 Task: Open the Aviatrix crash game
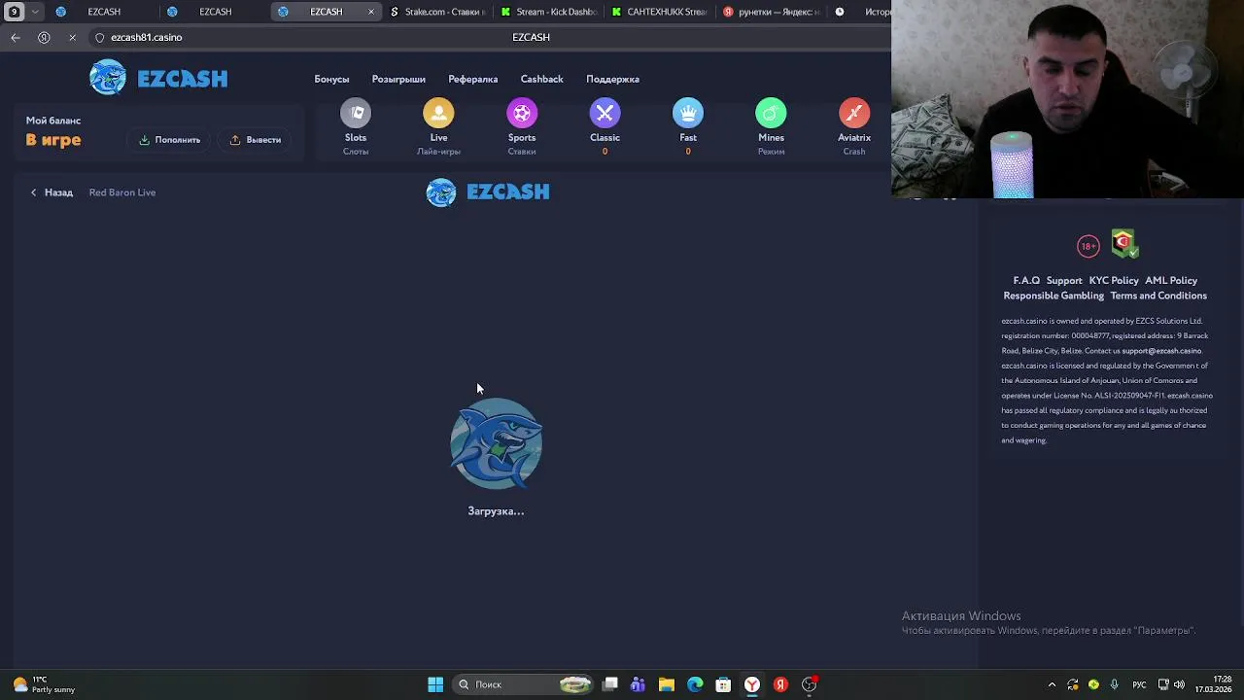click(x=854, y=127)
